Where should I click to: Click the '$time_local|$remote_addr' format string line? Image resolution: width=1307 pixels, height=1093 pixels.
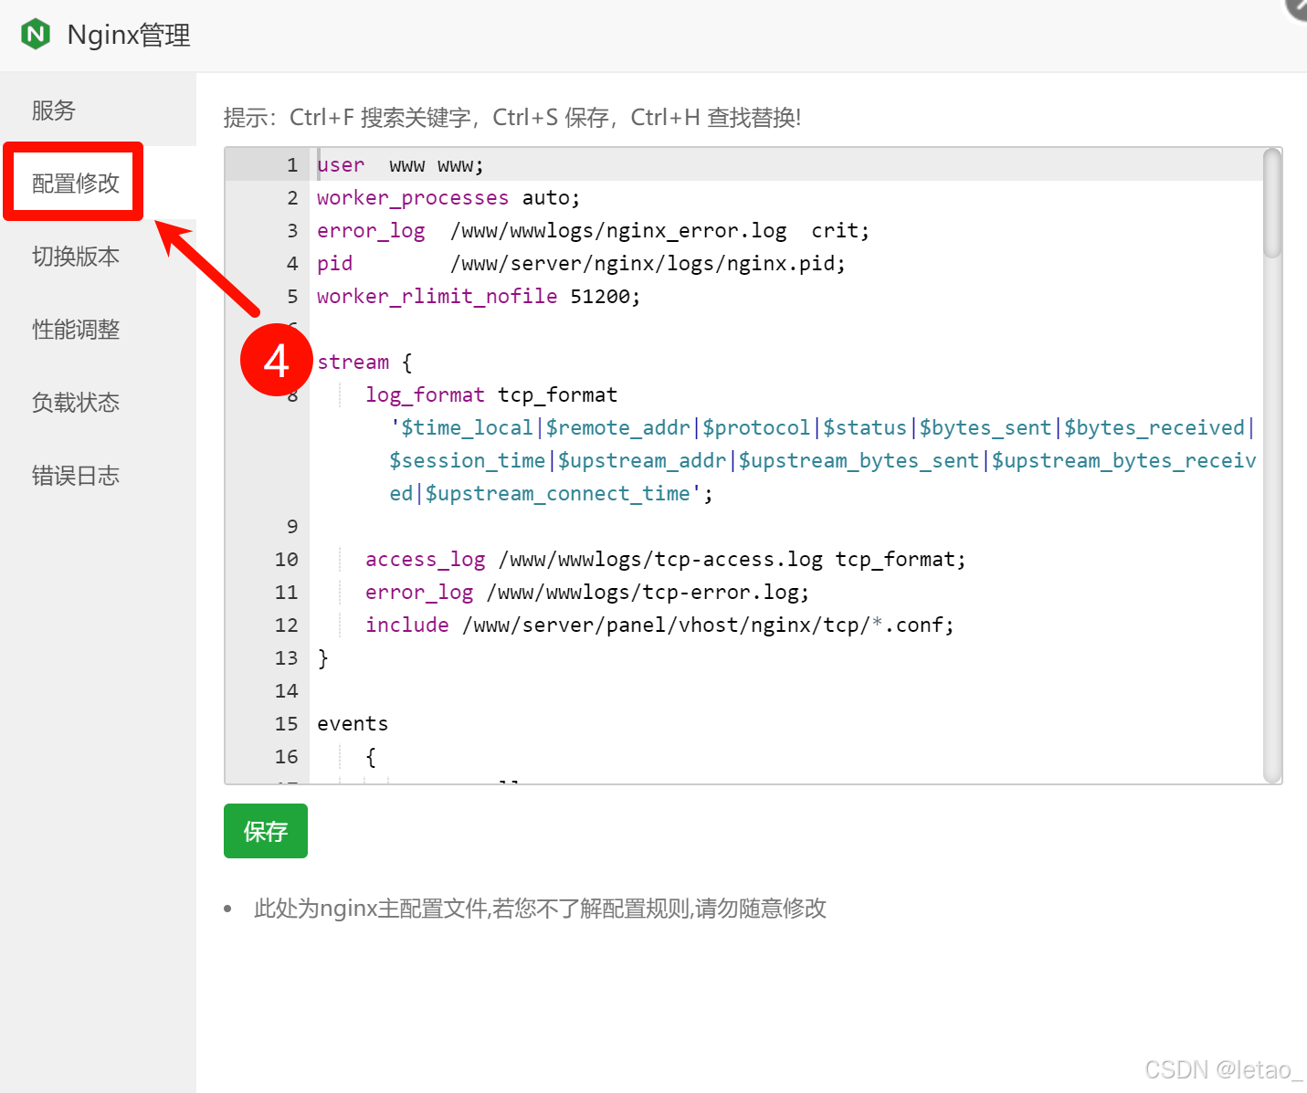(822, 428)
